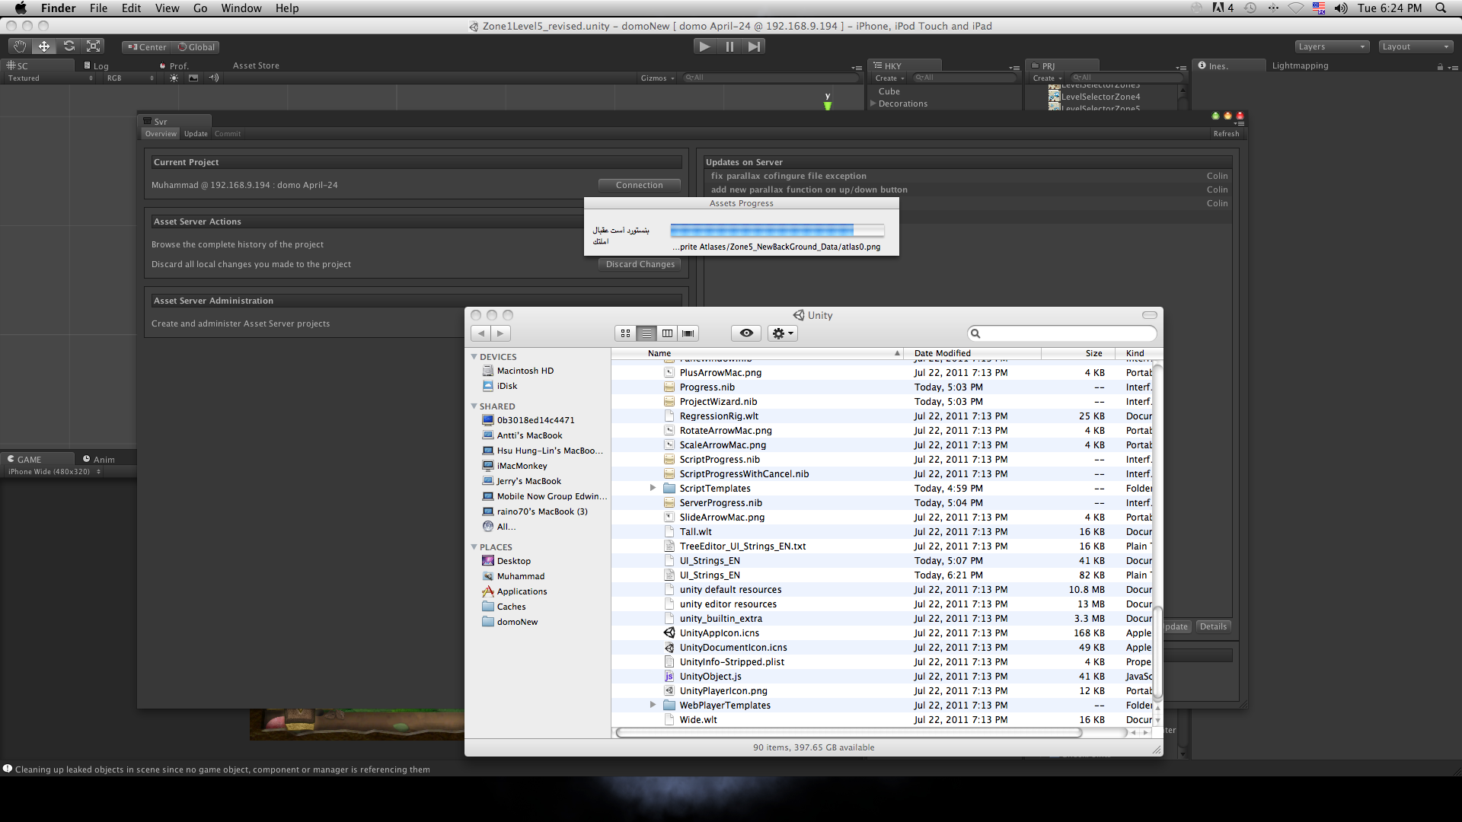Open the Textured draw mode dropdown
This screenshot has height=822, width=1462.
pos(50,78)
